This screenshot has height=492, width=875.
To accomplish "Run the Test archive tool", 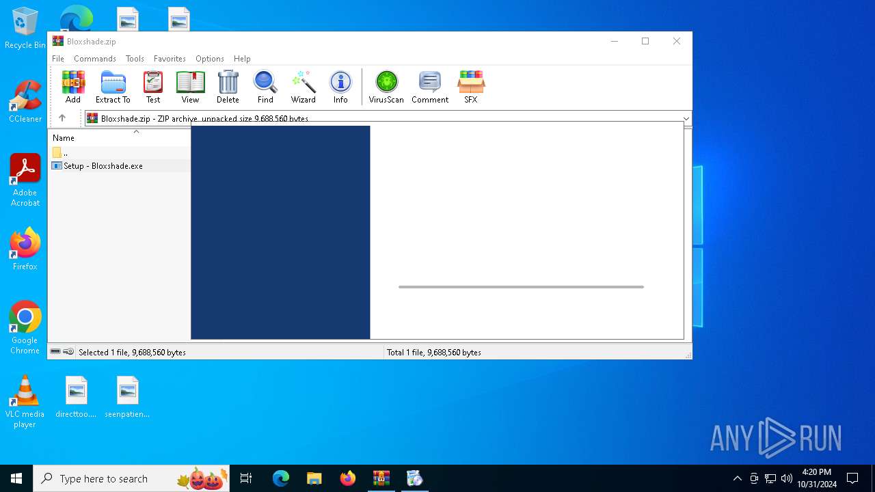I will pos(153,87).
